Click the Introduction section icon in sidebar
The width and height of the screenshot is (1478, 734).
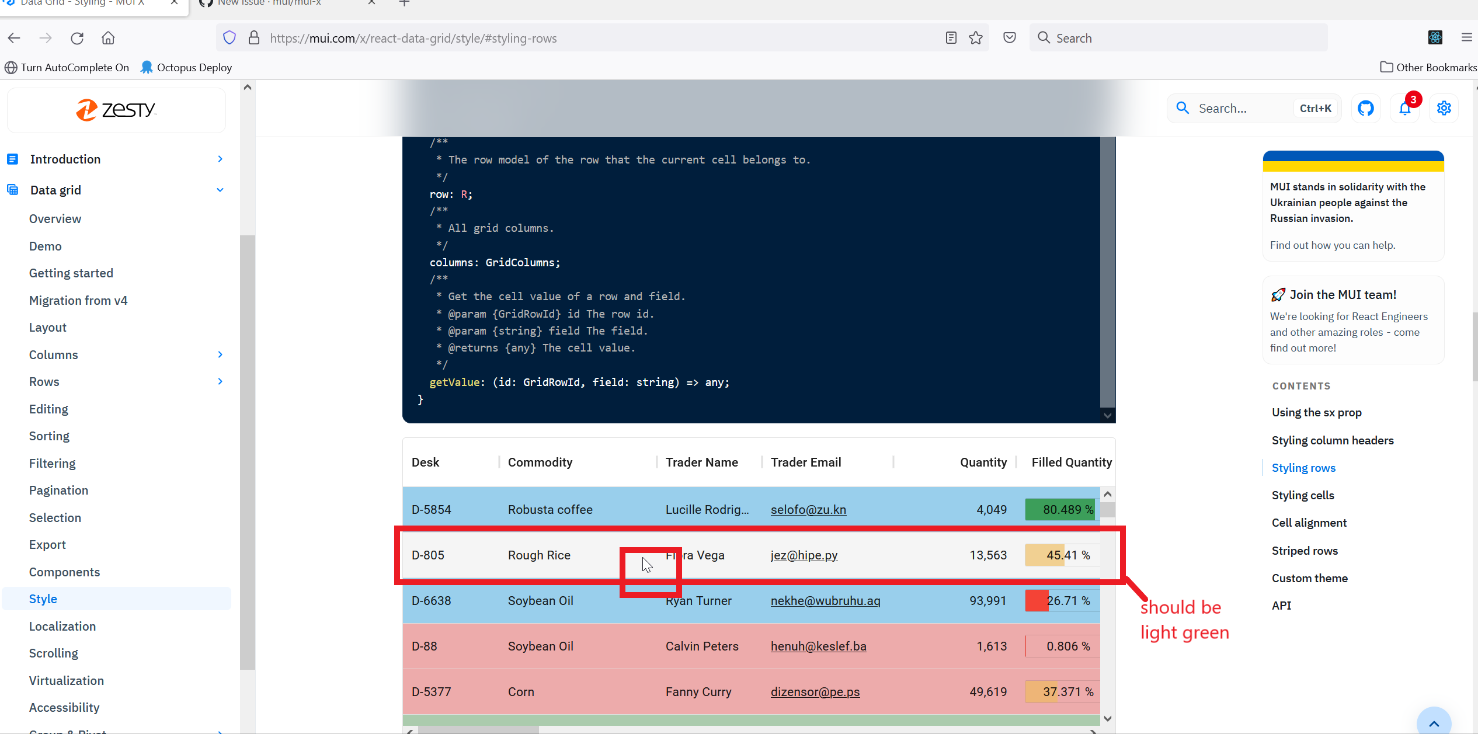pyautogui.click(x=13, y=158)
